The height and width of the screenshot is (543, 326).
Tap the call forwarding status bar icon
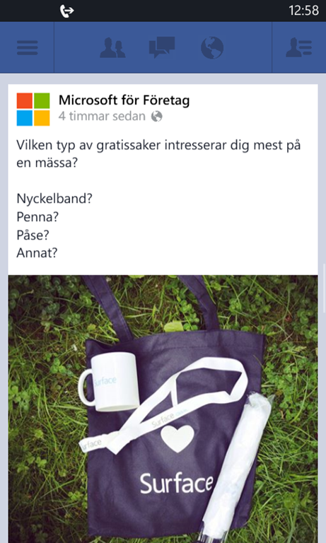67,11
